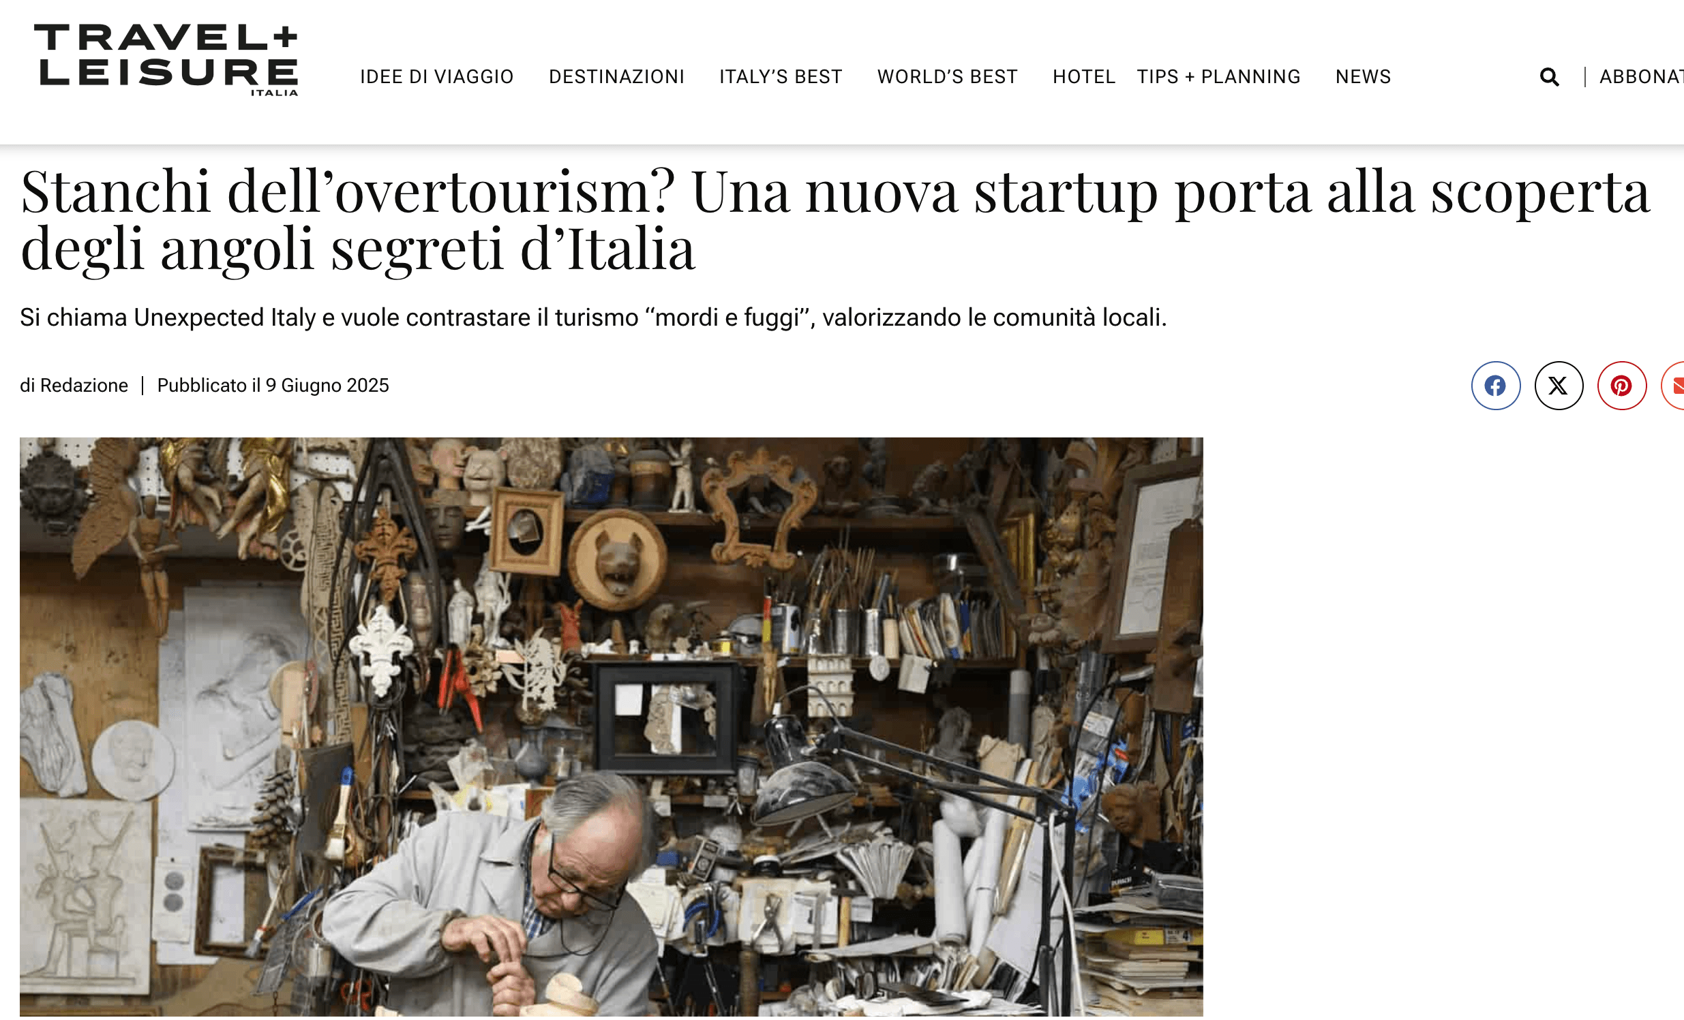The width and height of the screenshot is (1684, 1020).
Task: Open World's Best section
Action: pos(947,76)
